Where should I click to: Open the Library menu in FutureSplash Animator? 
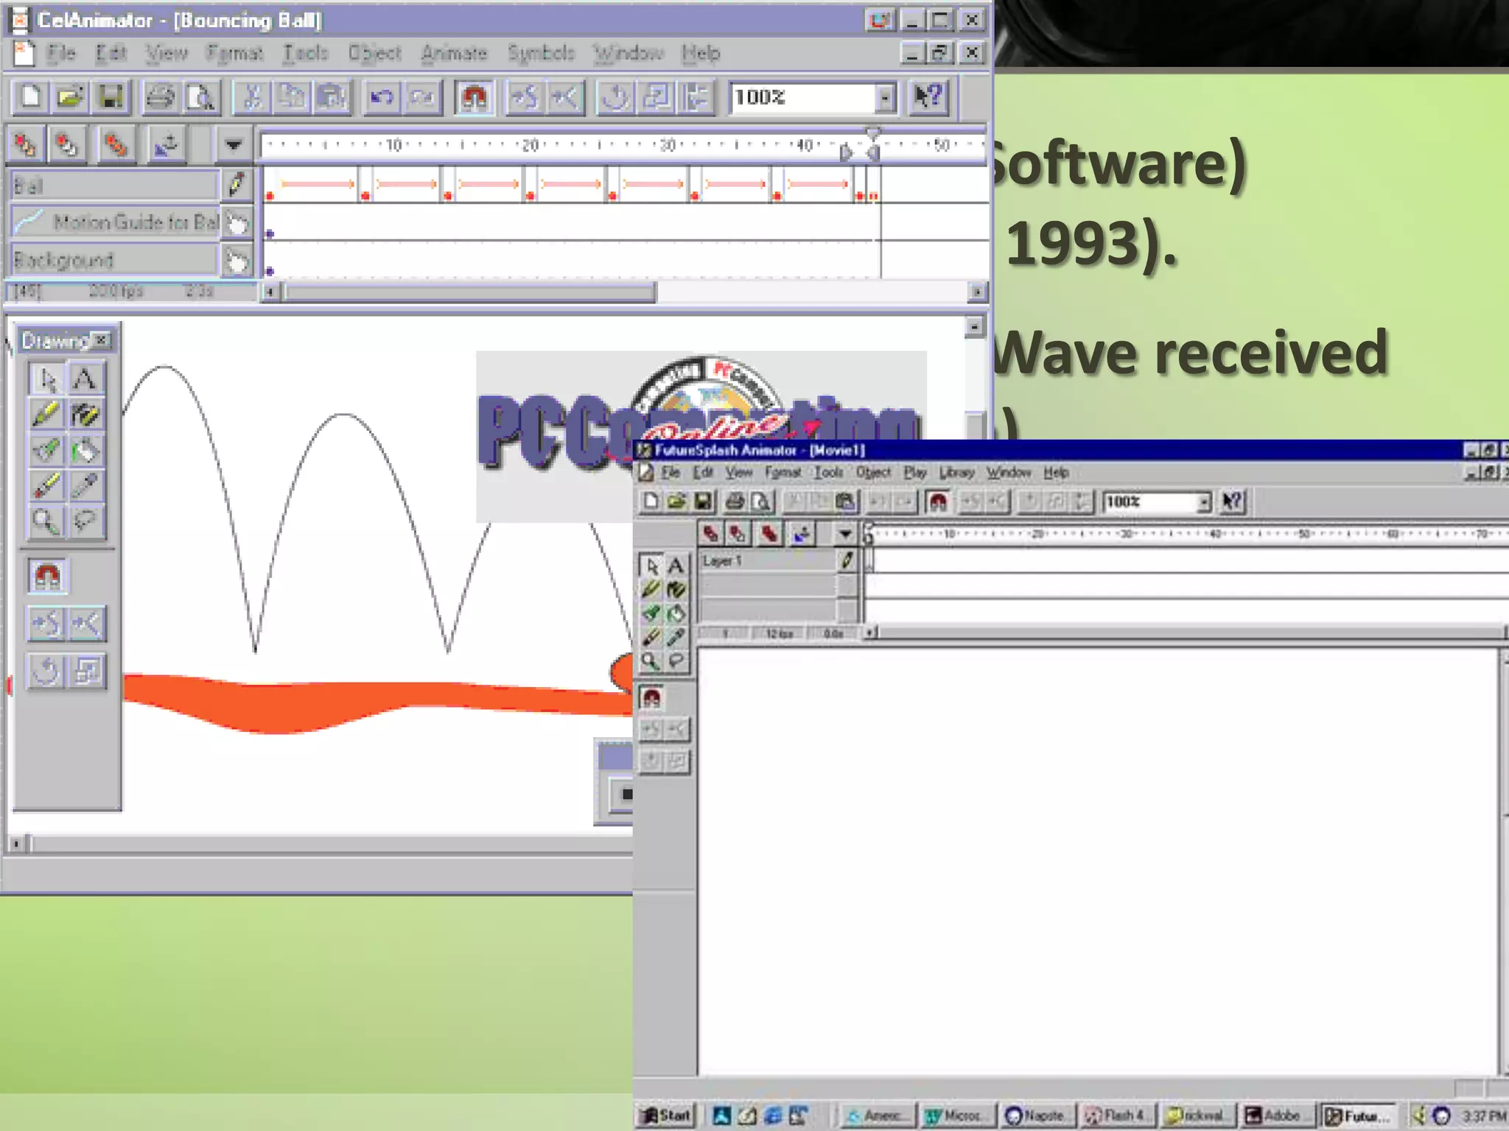point(956,472)
